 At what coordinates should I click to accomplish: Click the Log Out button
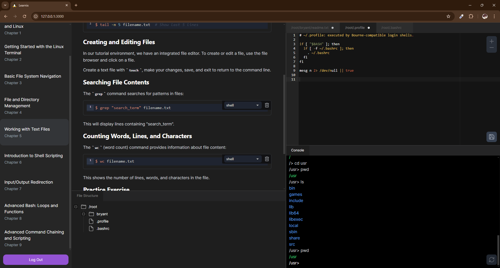point(36,260)
